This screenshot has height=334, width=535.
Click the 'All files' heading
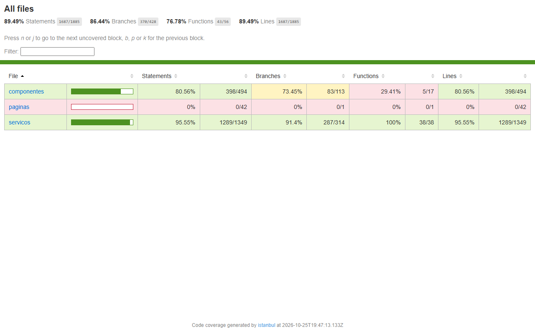[19, 9]
